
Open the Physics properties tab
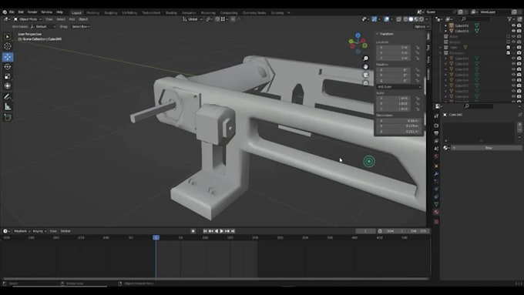point(436,189)
